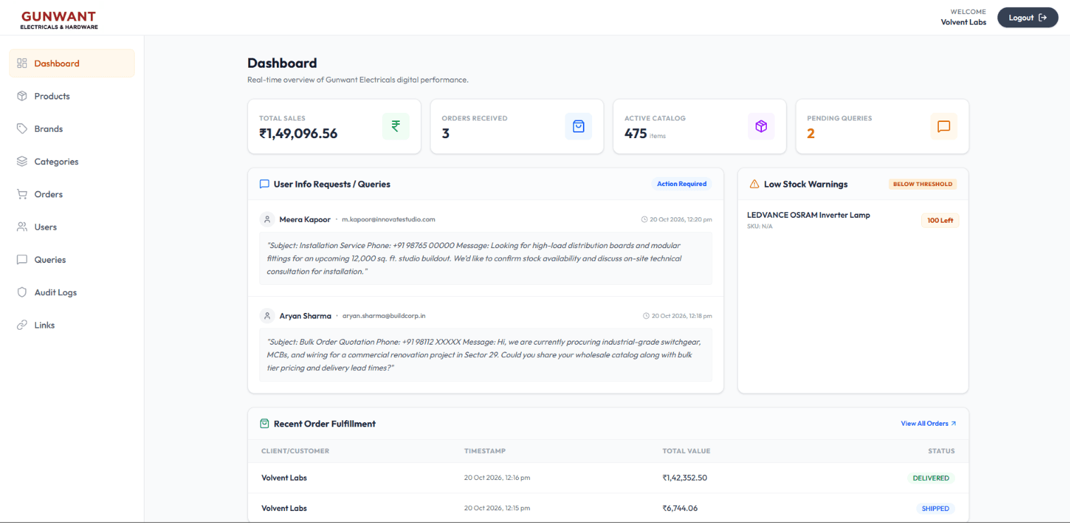The height and width of the screenshot is (523, 1070).
Task: Click the 100 Left stock badge
Action: pos(940,221)
